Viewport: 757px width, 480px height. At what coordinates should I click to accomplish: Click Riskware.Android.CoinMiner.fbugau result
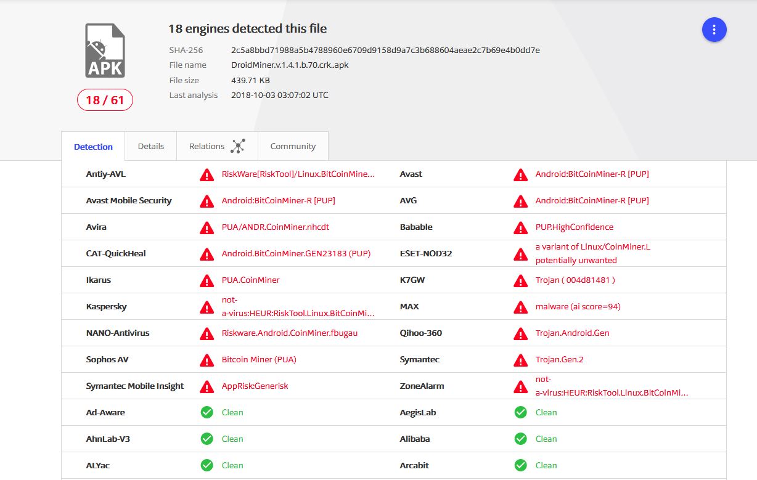point(290,333)
